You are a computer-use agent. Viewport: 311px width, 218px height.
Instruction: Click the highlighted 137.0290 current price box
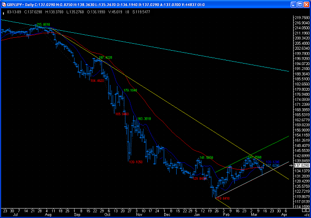point(302,165)
